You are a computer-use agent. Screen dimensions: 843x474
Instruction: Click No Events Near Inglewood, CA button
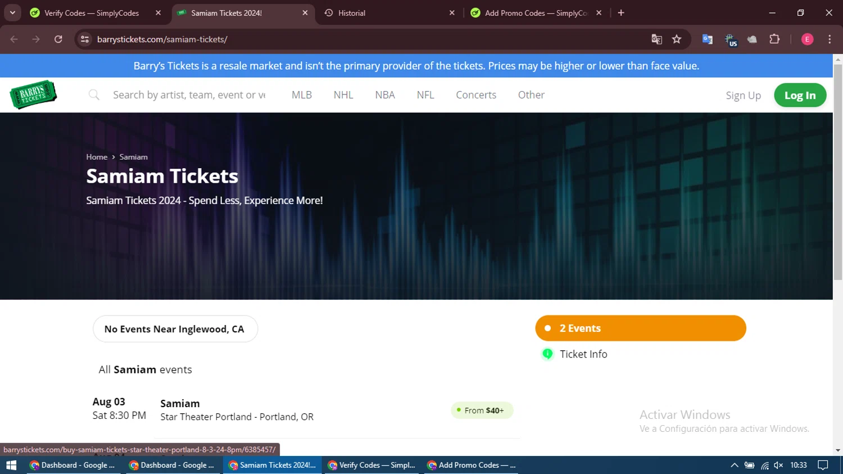[x=175, y=329]
